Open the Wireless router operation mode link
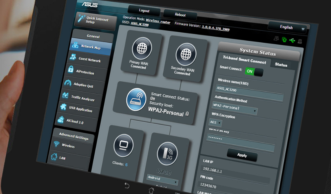Screen dimensions: 331x194 pyautogui.click(x=158, y=21)
